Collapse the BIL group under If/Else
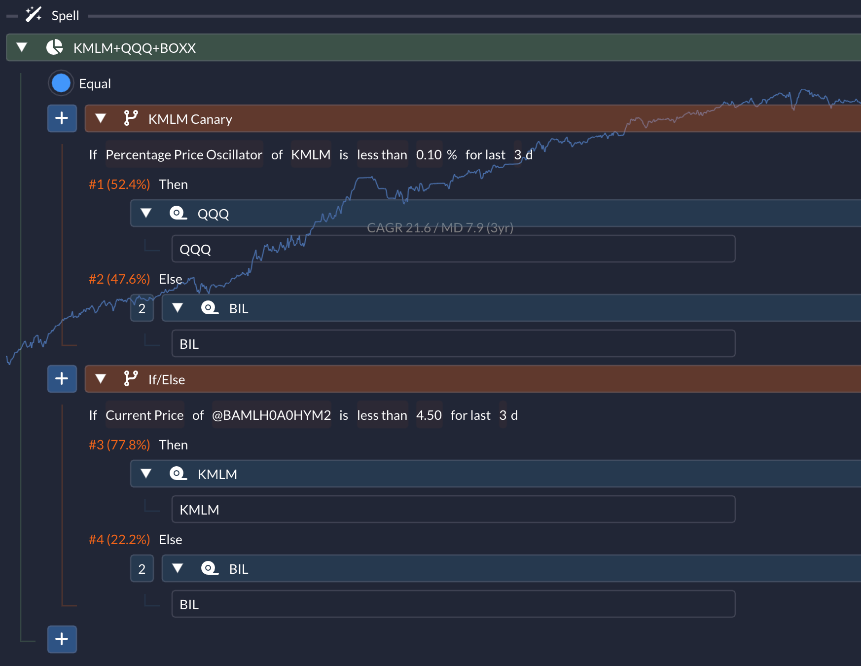This screenshot has width=861, height=666. (x=178, y=568)
